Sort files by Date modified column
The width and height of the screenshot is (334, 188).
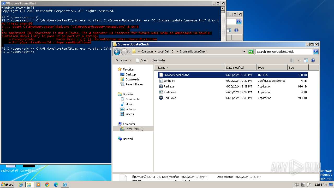click(241, 68)
